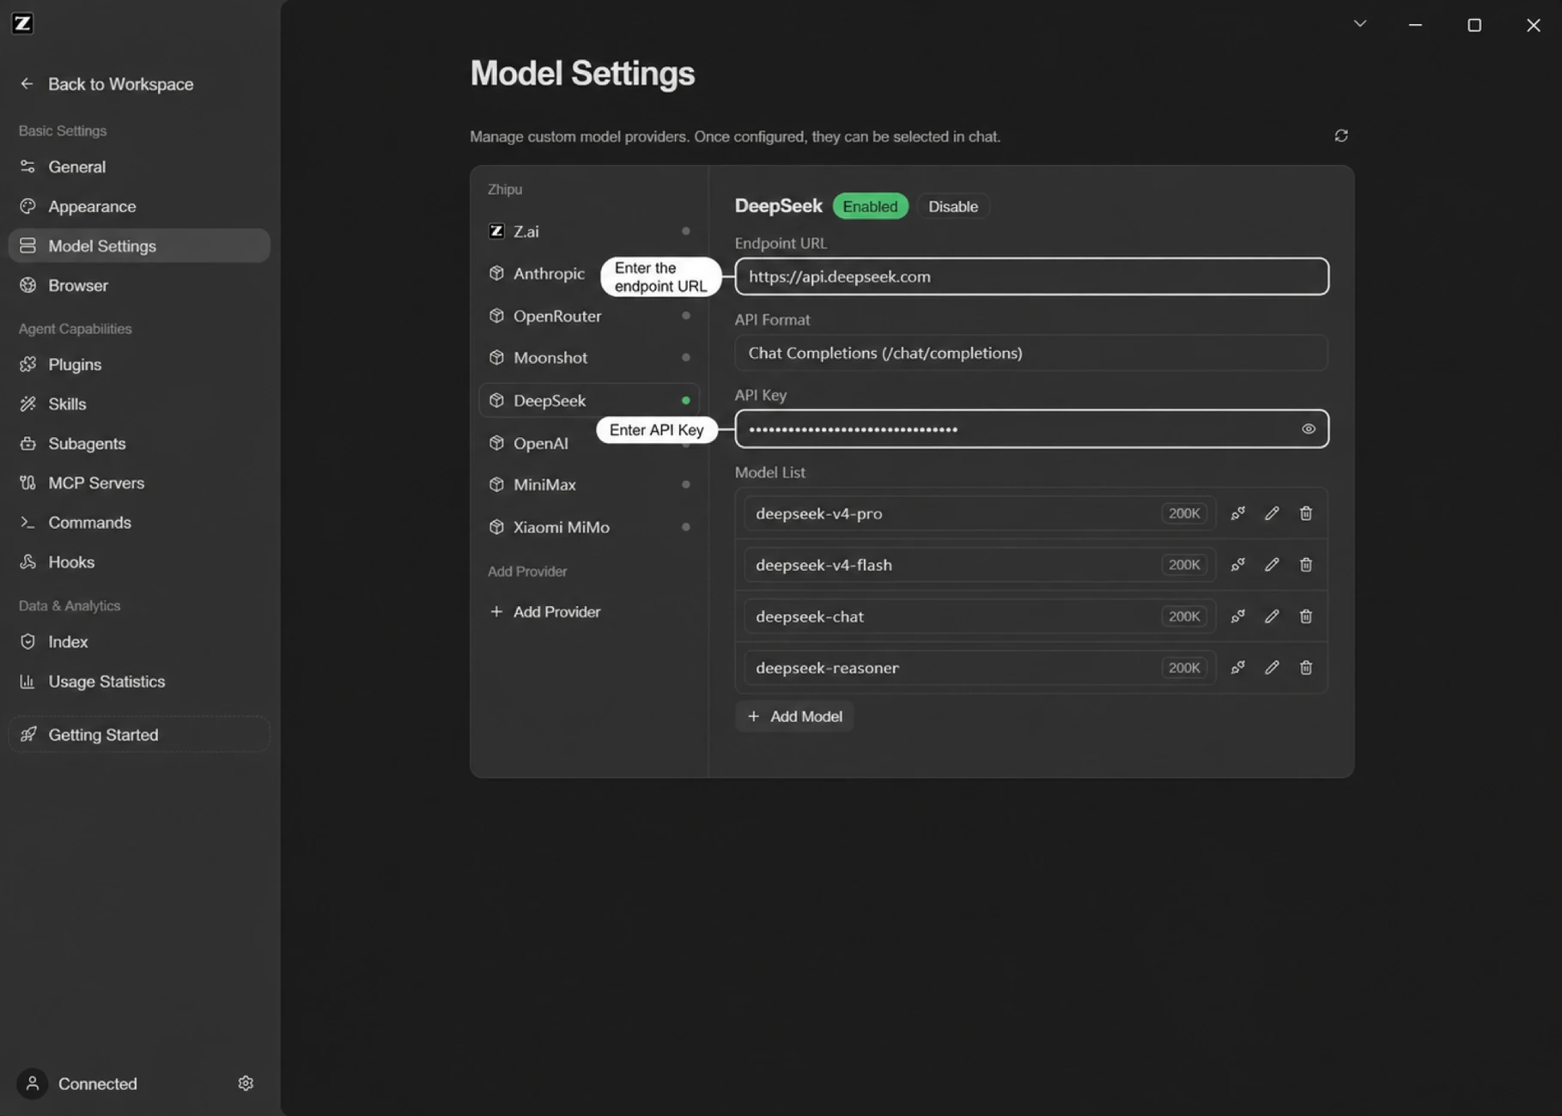Select the DeepSeek provider
1562x1116 pixels.
(589, 400)
